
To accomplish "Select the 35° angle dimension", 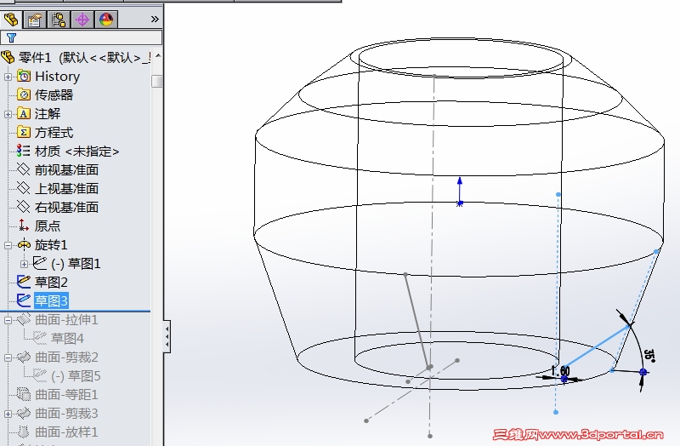I will [x=649, y=355].
